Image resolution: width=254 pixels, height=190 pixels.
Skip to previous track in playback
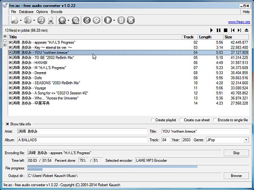tap(232, 30)
